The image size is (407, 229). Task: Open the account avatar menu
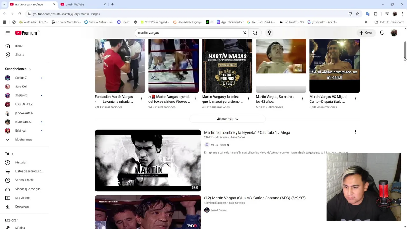point(394,33)
